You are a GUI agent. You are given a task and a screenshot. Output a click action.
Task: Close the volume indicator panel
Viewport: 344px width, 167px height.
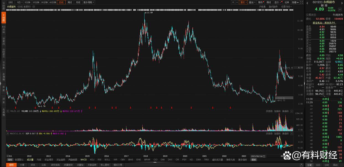pos(291,111)
